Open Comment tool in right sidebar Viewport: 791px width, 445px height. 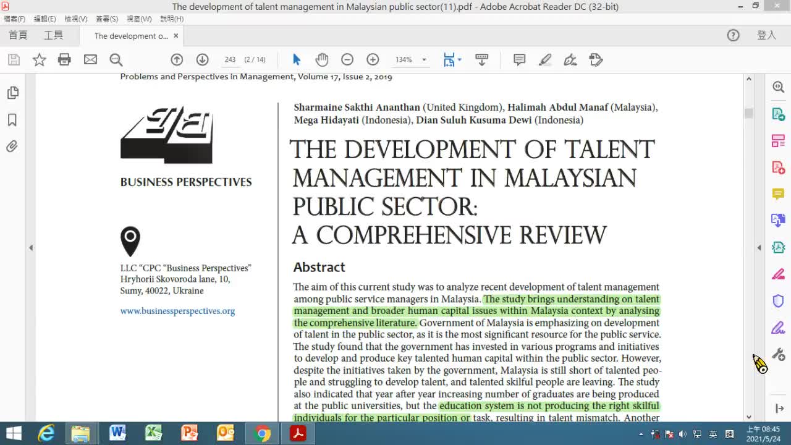779,194
